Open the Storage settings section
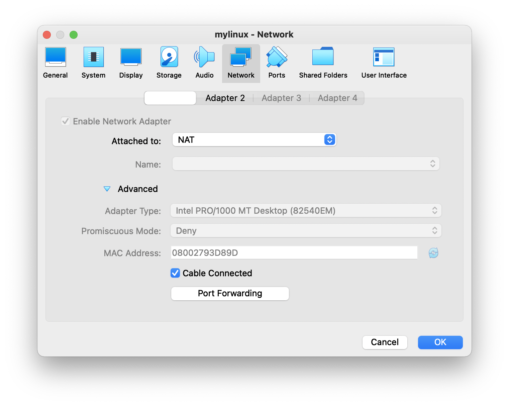Viewport: 509px width, 406px height. (169, 63)
